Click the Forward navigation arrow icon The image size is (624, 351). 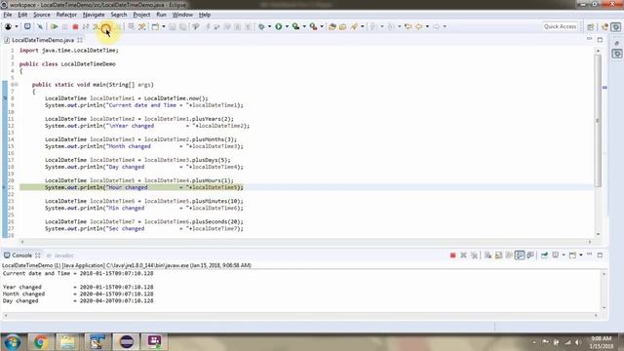pos(437,26)
